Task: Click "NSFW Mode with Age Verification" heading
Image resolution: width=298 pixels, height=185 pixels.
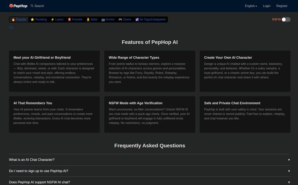Action: tap(136, 103)
